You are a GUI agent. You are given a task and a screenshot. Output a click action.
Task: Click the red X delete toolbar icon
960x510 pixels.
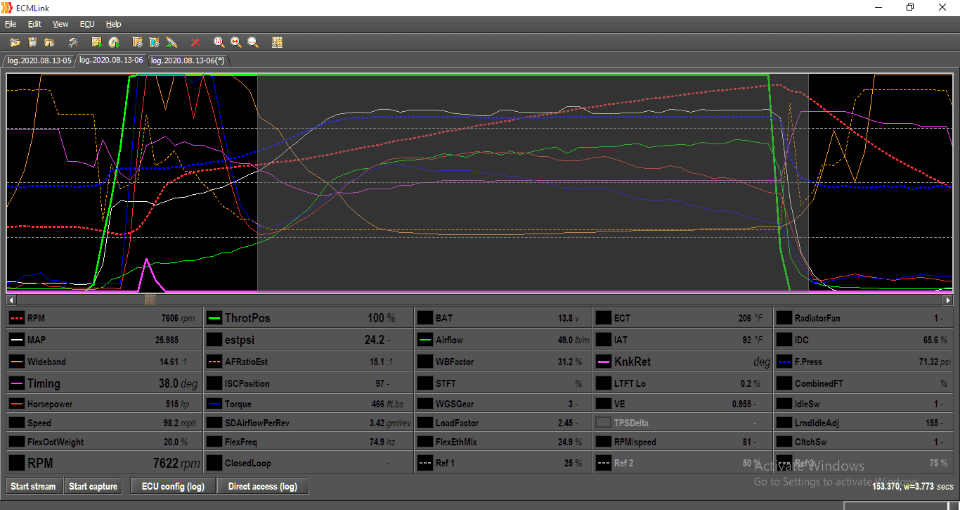click(195, 42)
